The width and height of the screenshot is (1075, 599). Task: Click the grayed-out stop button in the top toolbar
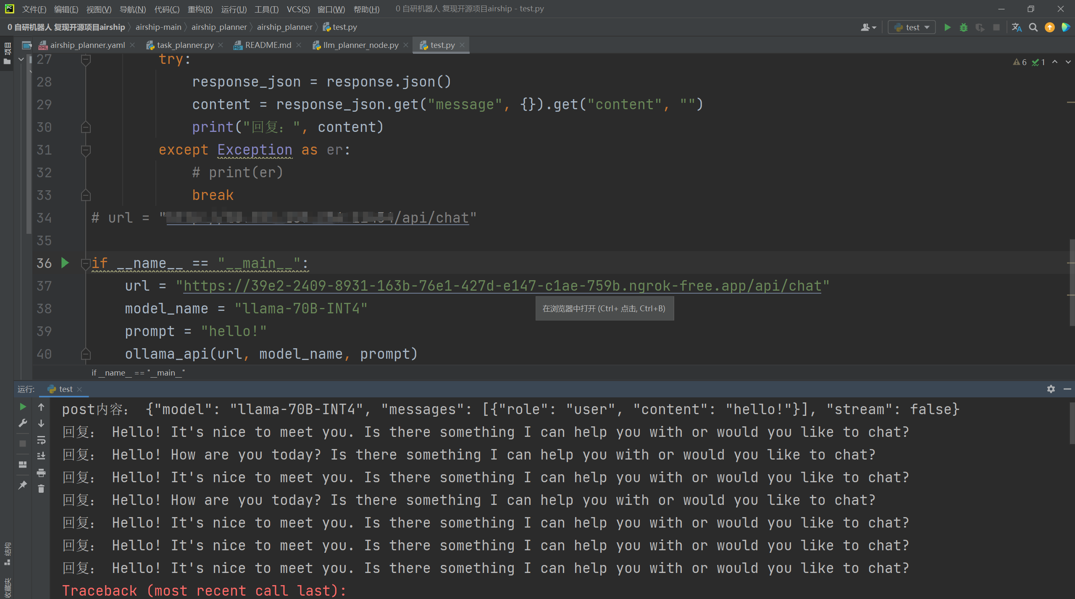click(x=996, y=27)
